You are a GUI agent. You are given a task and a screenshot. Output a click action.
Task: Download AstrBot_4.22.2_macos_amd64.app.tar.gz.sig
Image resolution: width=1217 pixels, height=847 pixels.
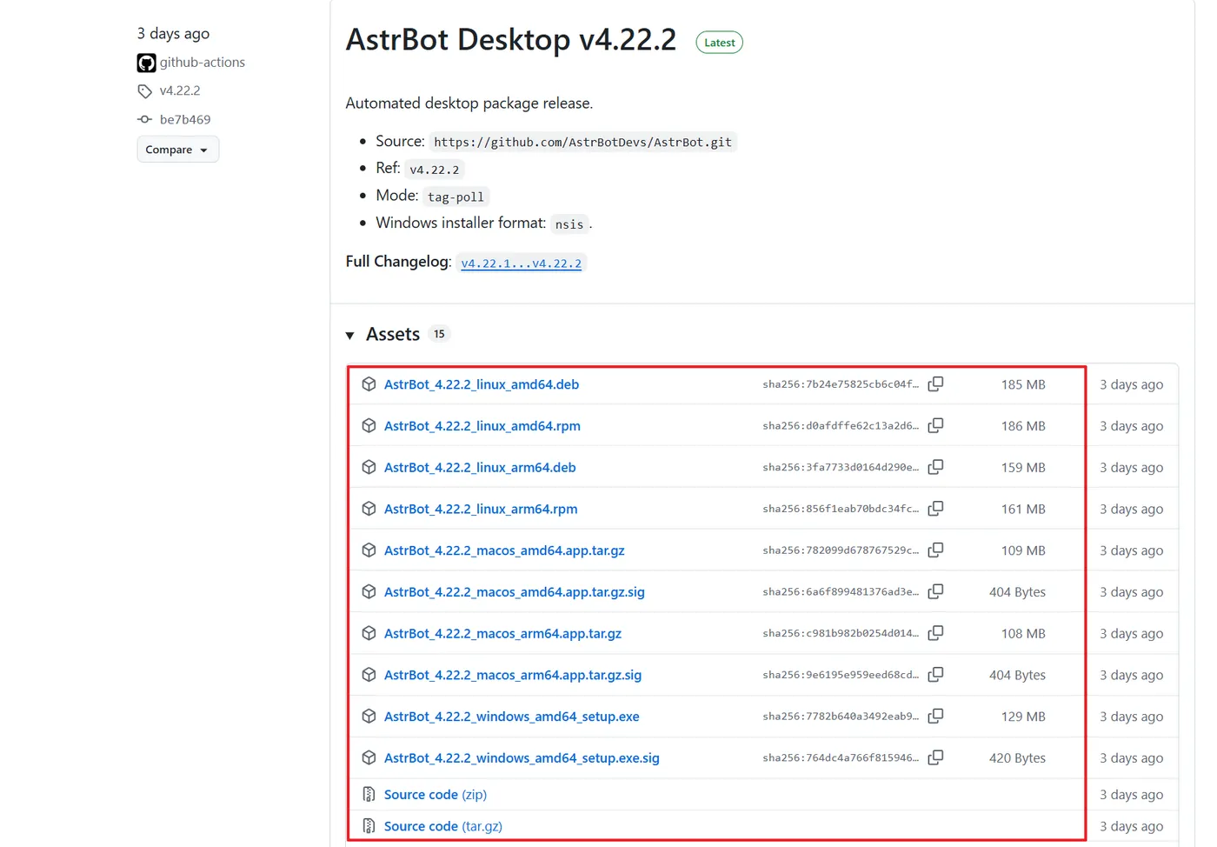[x=515, y=592]
